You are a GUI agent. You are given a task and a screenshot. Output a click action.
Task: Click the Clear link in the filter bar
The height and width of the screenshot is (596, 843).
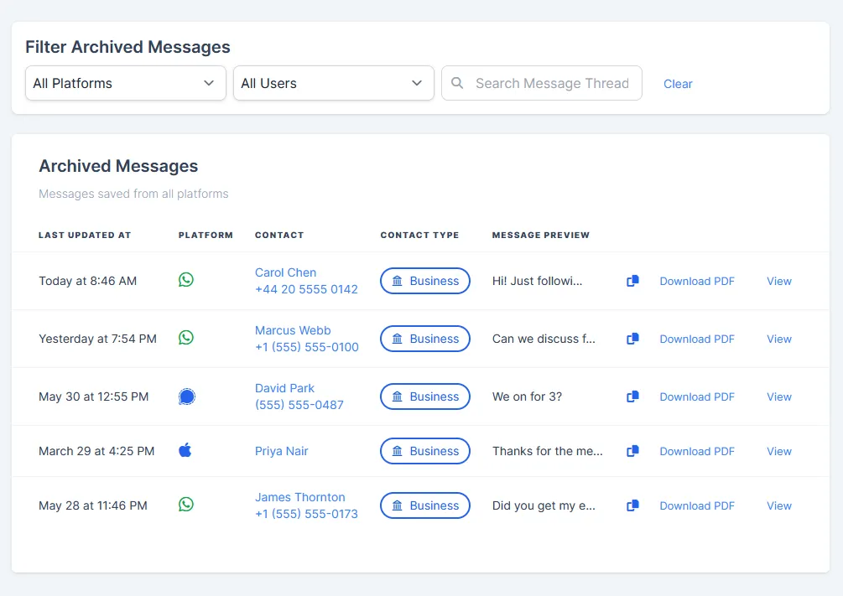678,83
